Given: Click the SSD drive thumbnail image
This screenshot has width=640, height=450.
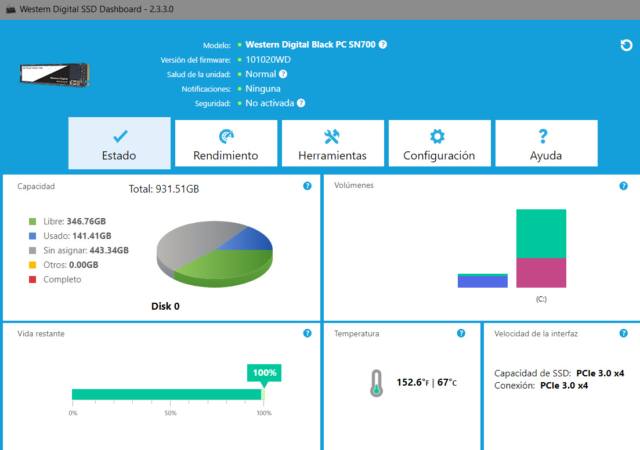Looking at the screenshot, I should click(x=56, y=75).
